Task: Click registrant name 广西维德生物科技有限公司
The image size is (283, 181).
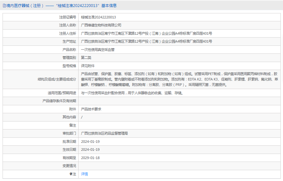Action: click(101, 25)
